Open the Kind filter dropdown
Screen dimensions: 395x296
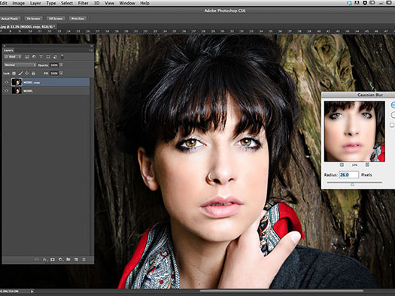click(x=13, y=57)
